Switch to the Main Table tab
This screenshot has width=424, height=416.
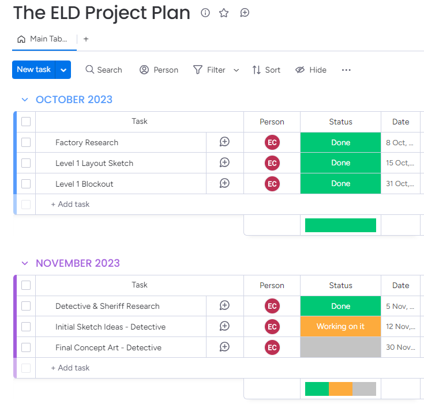coord(44,39)
